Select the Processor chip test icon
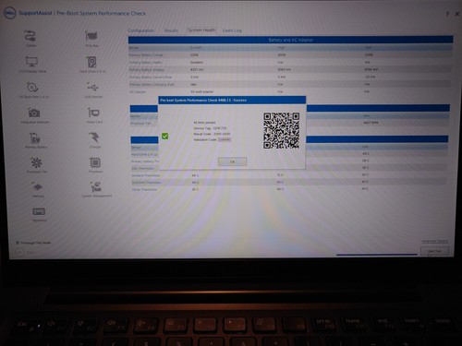The height and width of the screenshot is (346, 462). 95,162
